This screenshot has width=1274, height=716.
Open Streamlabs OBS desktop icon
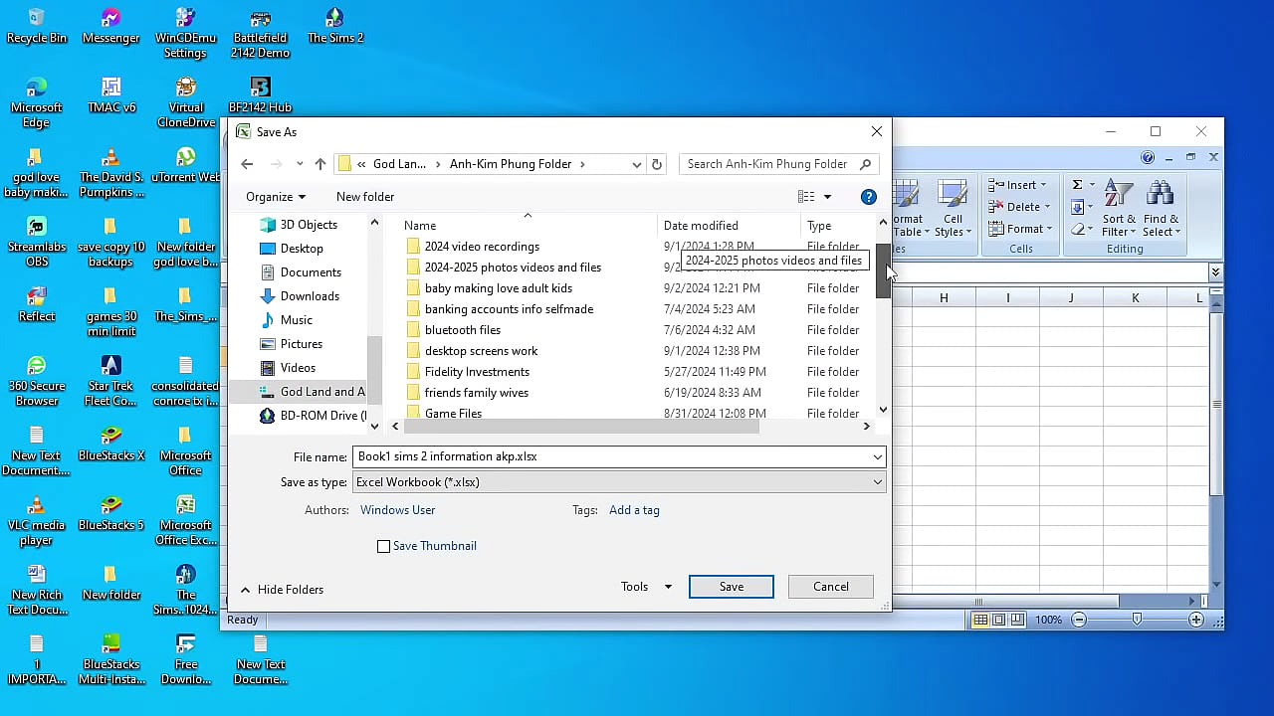37,243
